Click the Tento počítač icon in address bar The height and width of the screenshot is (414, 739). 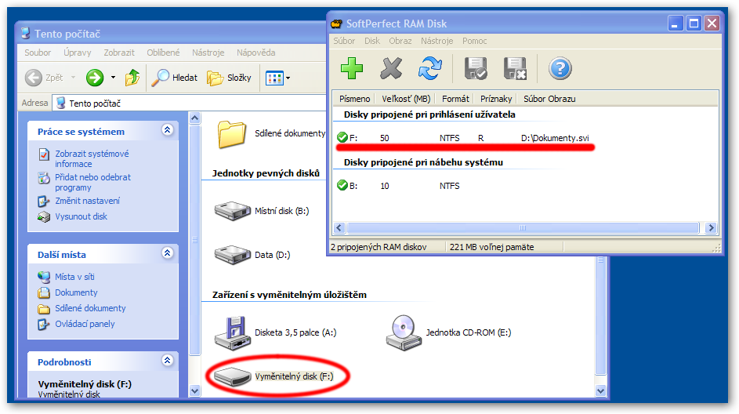61,103
